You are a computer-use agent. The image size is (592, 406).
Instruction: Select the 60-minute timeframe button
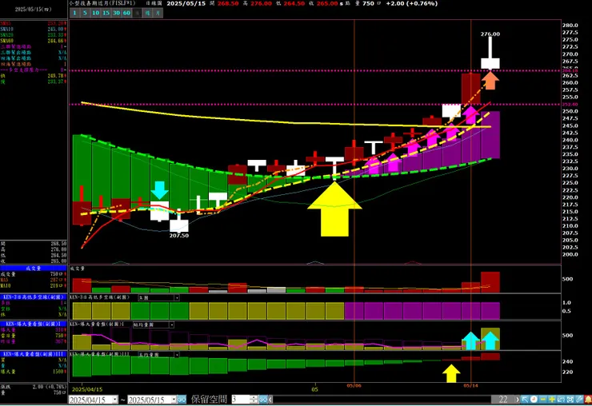coord(127,13)
